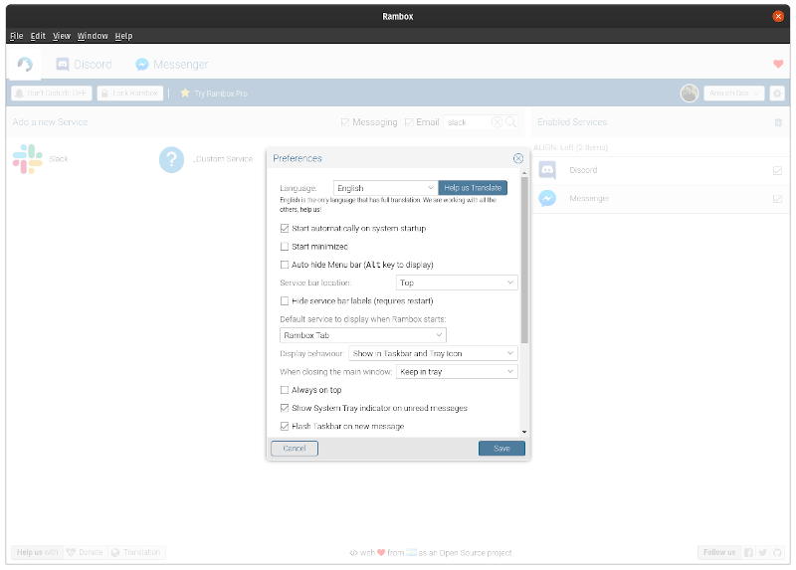Click the scrollbar down arrow in Preferences
796x570 pixels.
pyautogui.click(x=524, y=432)
